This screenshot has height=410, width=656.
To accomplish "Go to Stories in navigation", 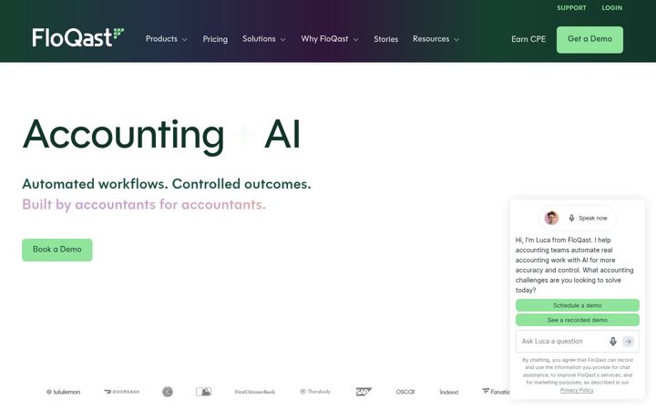I will (x=385, y=39).
